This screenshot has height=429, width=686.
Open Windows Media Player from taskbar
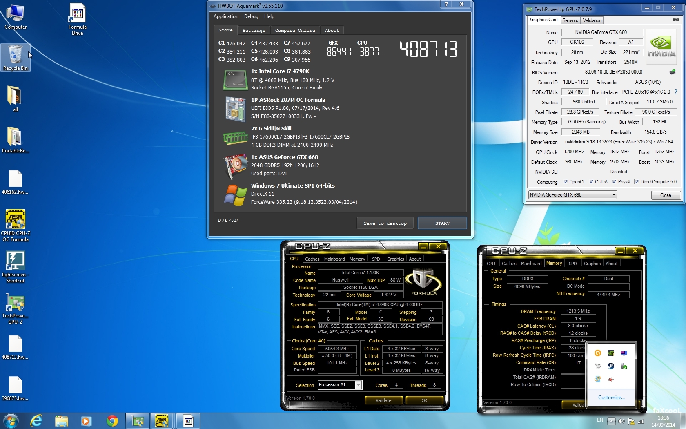[86, 421]
